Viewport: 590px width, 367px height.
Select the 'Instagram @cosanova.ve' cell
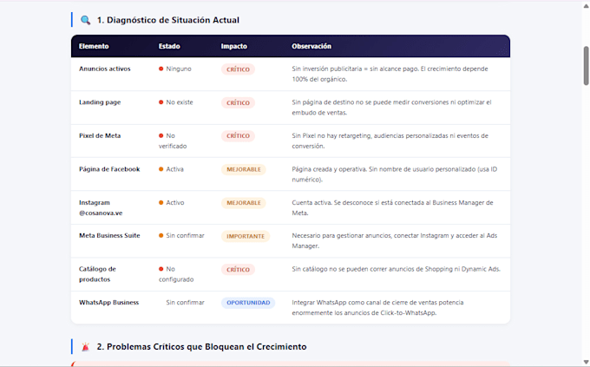101,207
